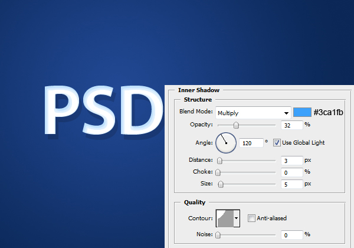Enable the Anti-aliased checkbox

[251, 218]
